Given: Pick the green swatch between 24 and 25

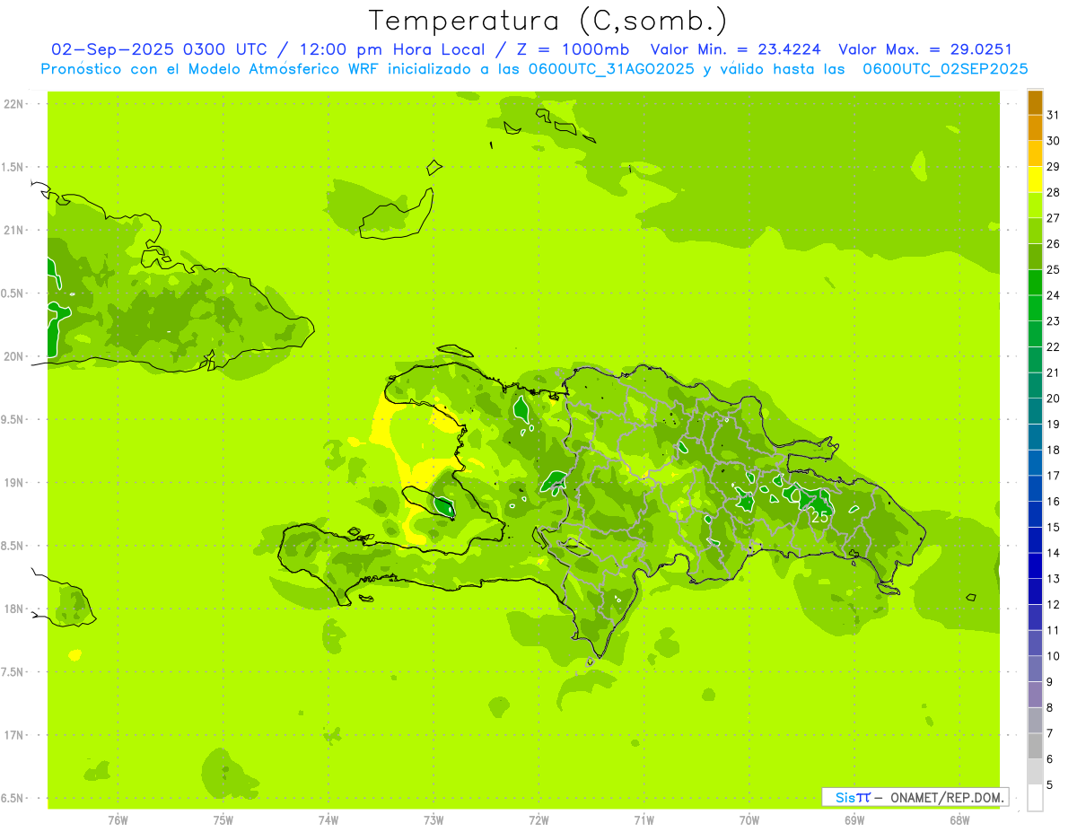Looking at the screenshot, I should [1035, 282].
